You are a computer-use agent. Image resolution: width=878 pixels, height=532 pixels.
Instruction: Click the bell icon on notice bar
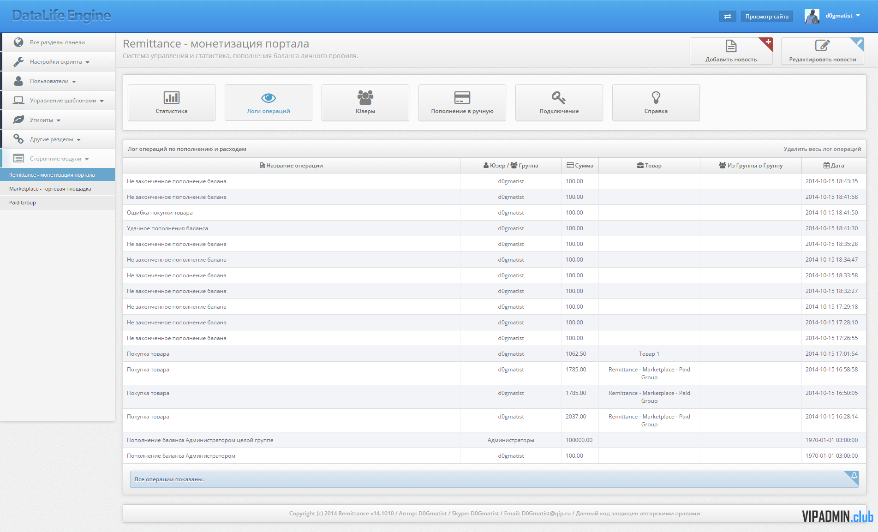coord(854,476)
